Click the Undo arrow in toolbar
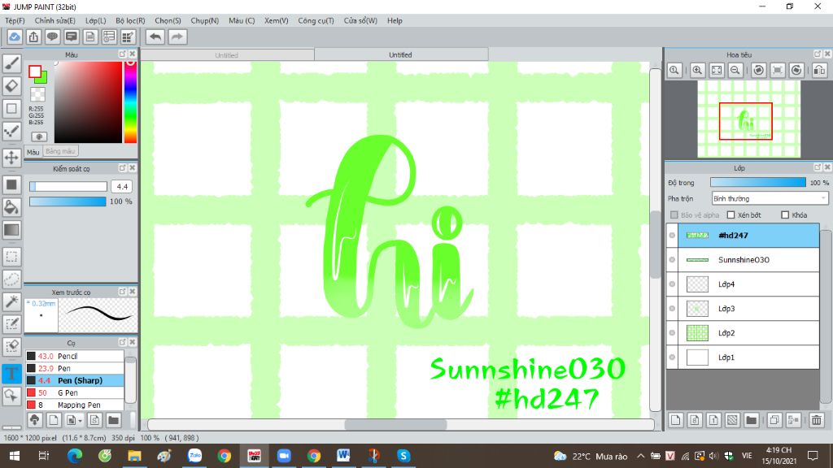This screenshot has height=468, width=833. (x=155, y=37)
